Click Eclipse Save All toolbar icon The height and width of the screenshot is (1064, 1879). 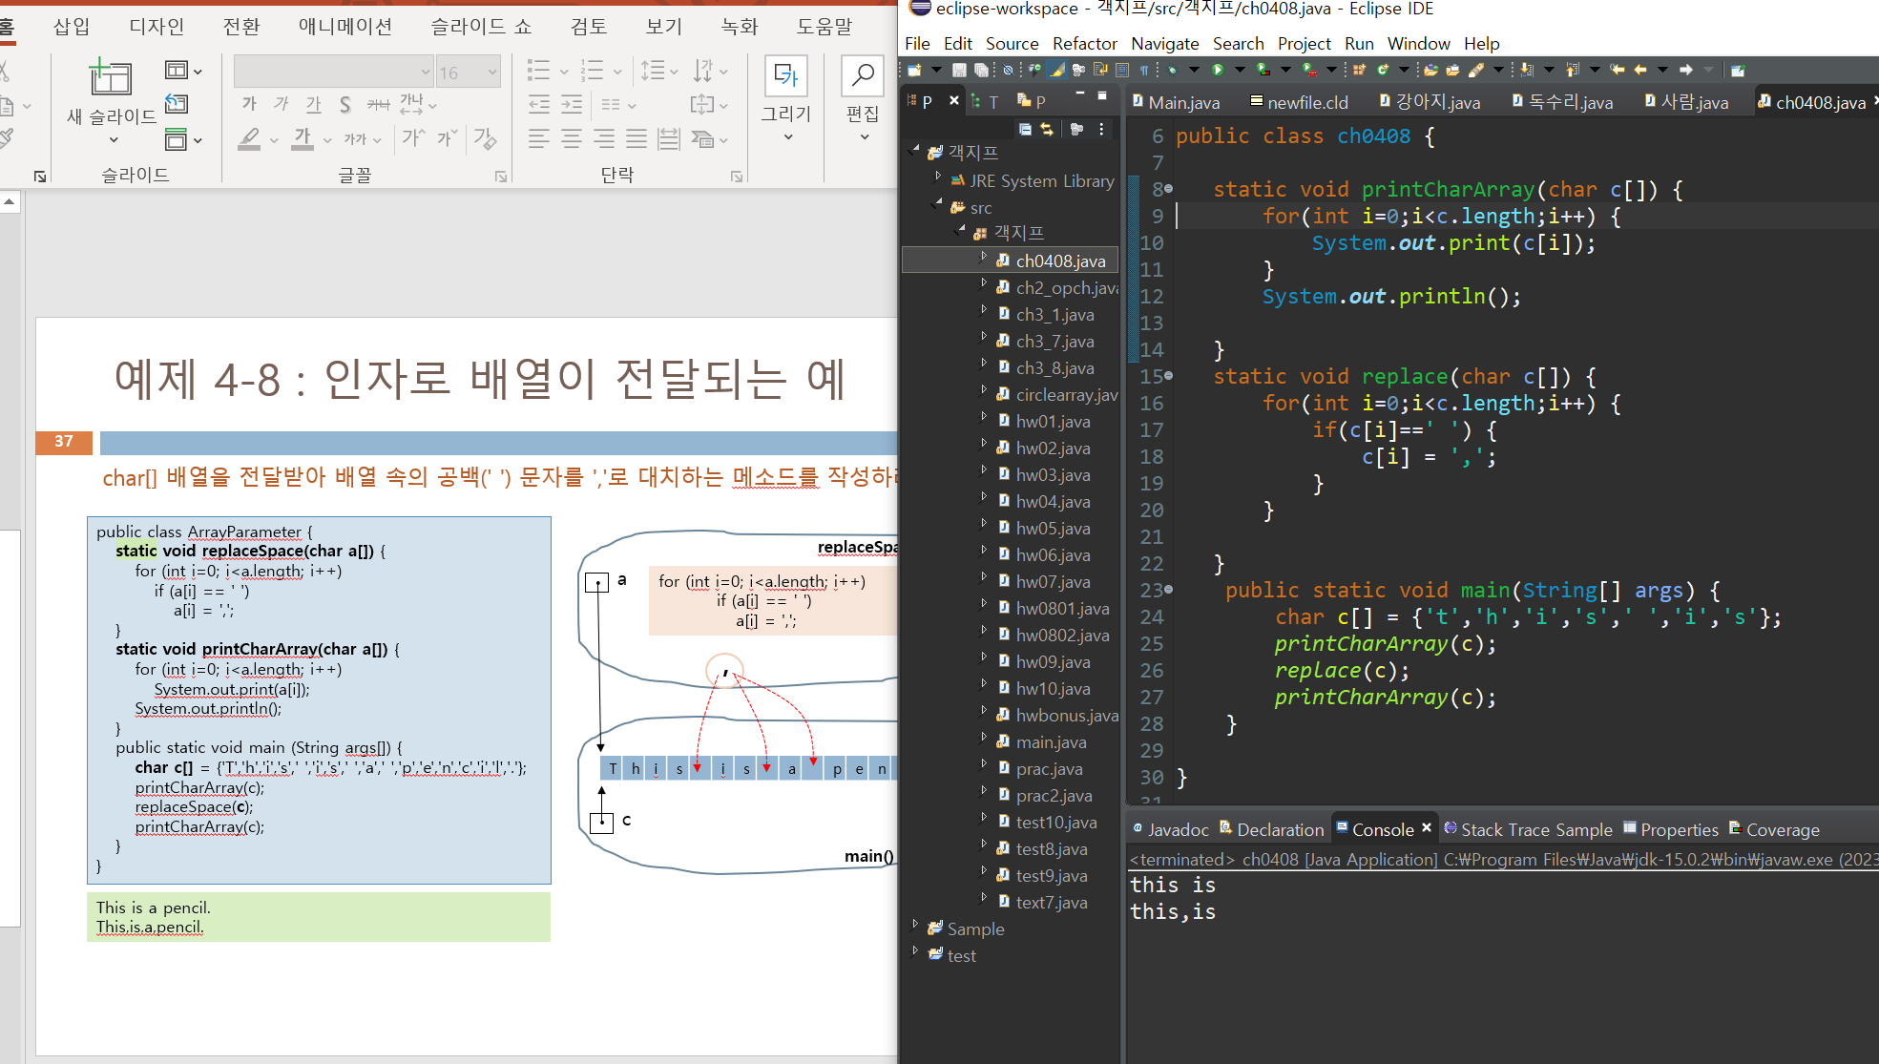(980, 70)
